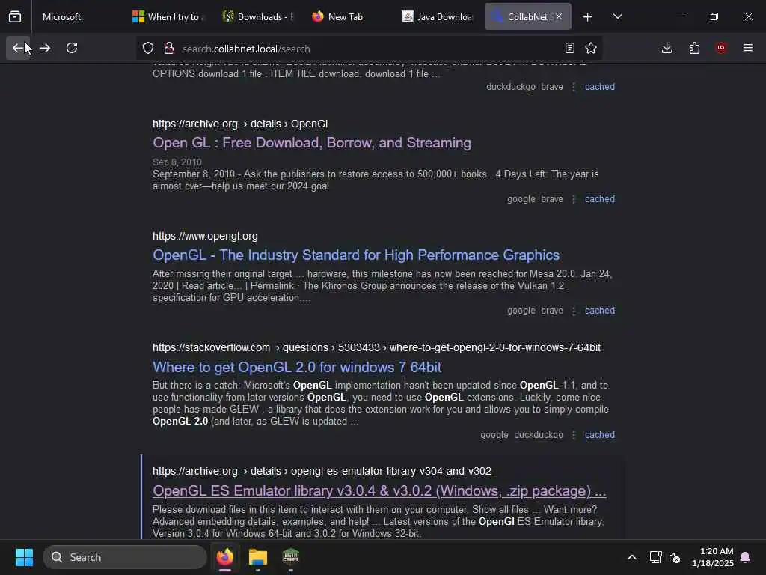Click the stackoverflow.com questions URL text
Screen dimensions: 766x575
[x=377, y=347]
